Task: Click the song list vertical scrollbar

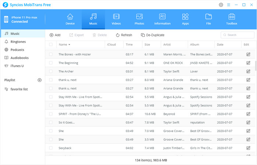Action: pyautogui.click(x=256, y=66)
